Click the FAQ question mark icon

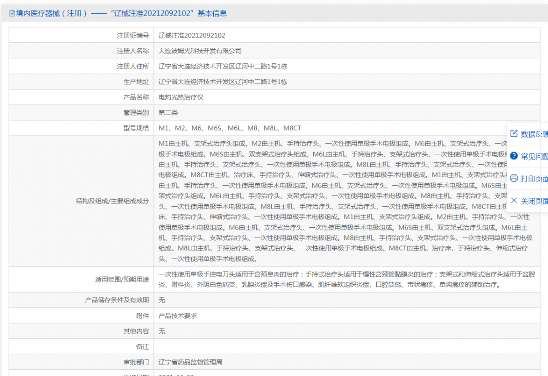[514, 156]
